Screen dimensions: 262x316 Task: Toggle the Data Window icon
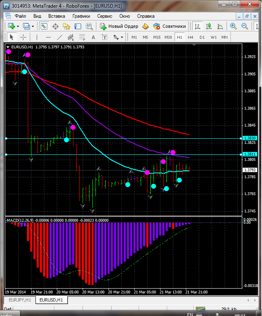pyautogui.click(x=55, y=26)
